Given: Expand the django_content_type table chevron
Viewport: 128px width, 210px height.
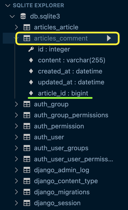Looking at the screenshot, I should click(x=16, y=181).
